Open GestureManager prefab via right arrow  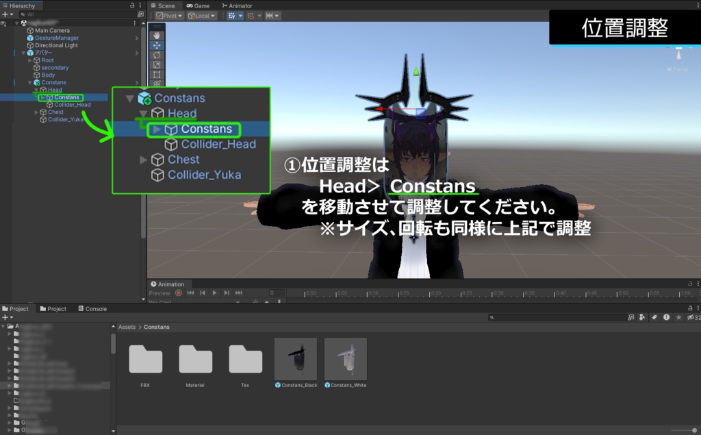pyautogui.click(x=136, y=38)
